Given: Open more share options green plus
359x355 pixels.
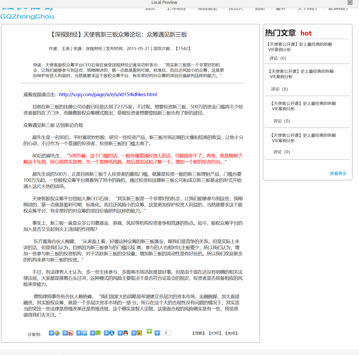Looking at the screenshot, I should click(x=149, y=331).
